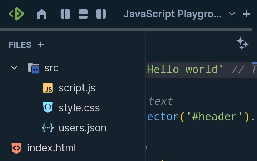Open the JavaScript Playground project title
Screen dimensions: 257x161
pos(172,14)
